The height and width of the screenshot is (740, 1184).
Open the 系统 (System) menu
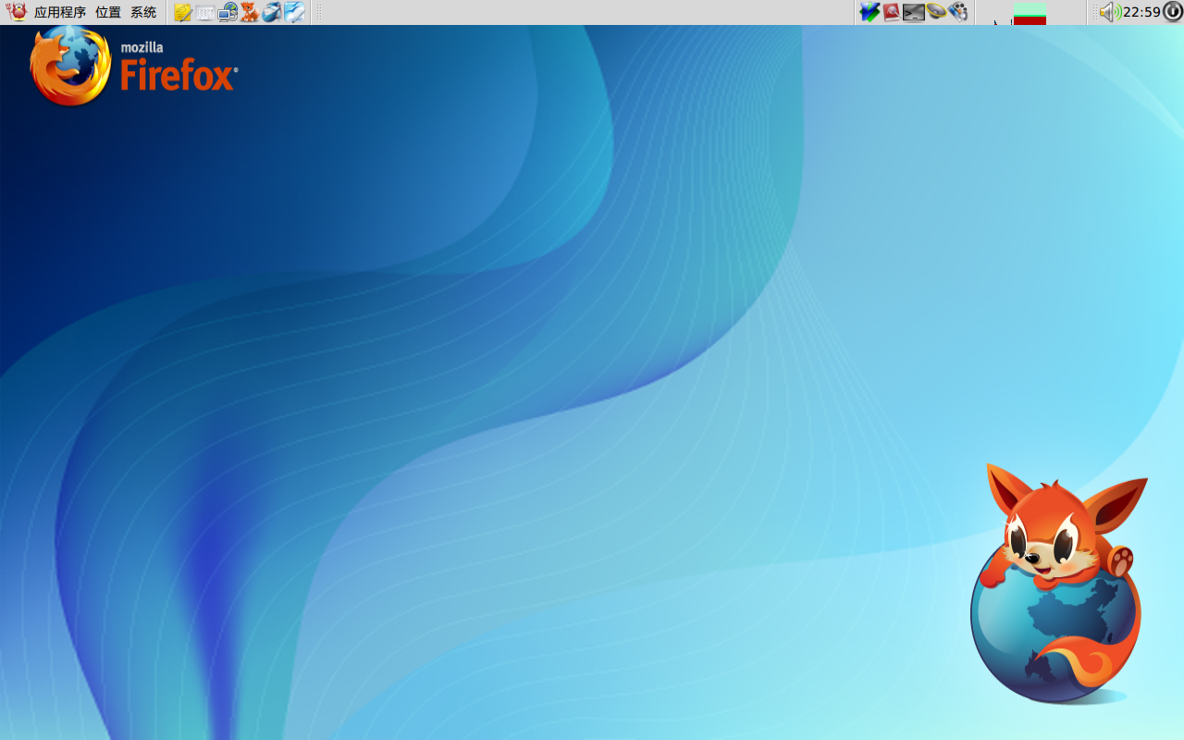coord(143,12)
